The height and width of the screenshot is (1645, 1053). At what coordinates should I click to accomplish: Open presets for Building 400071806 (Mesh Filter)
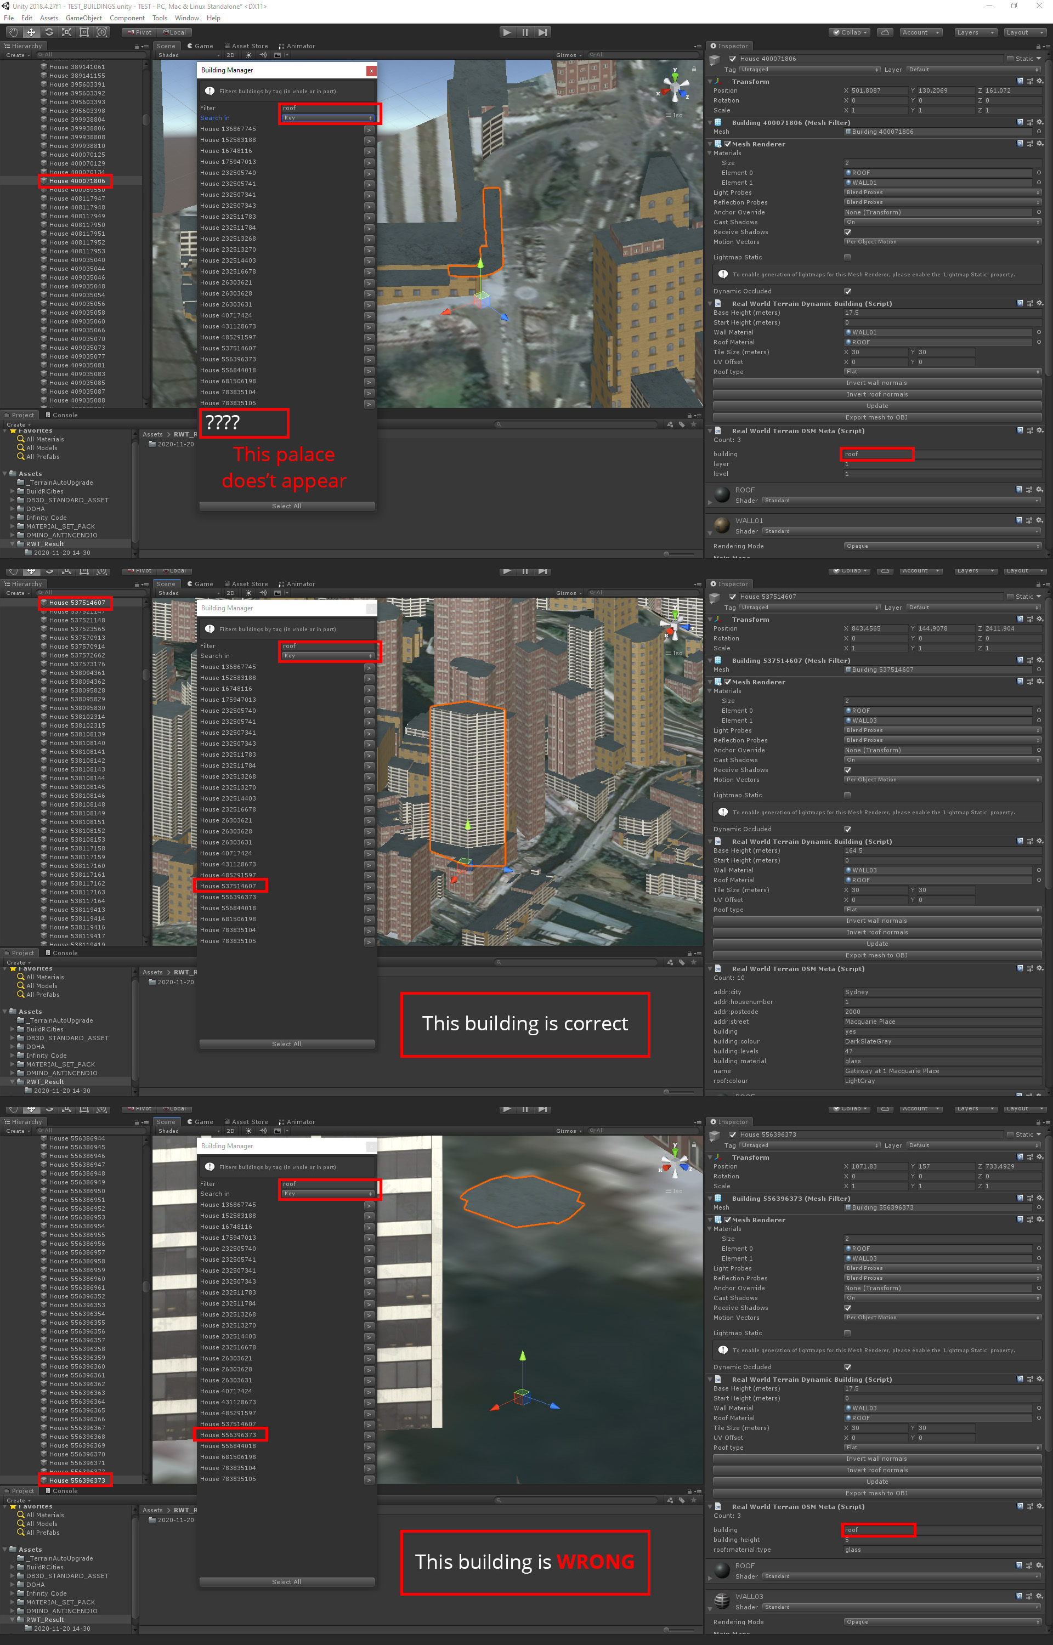[1030, 122]
